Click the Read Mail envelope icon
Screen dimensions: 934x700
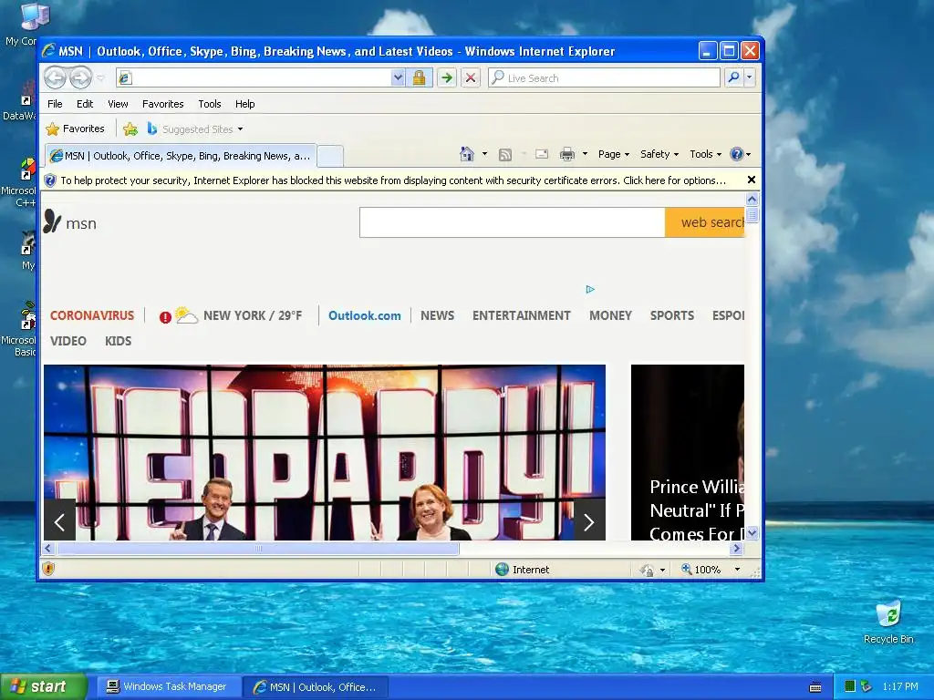542,154
